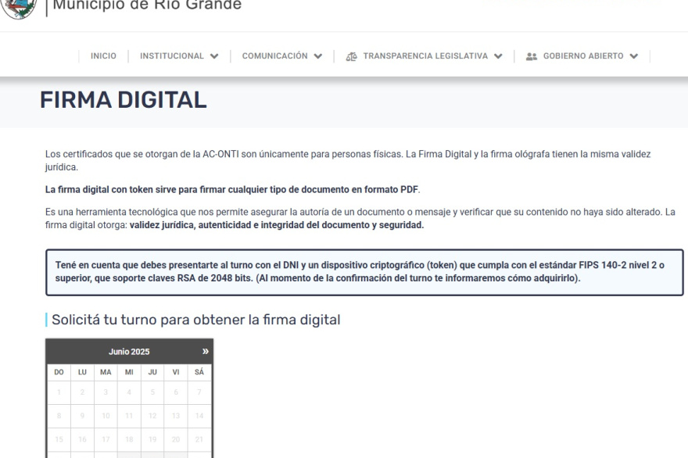The width and height of the screenshot is (688, 458).
Task: Go to next month with the double arrow
Action: (x=206, y=352)
